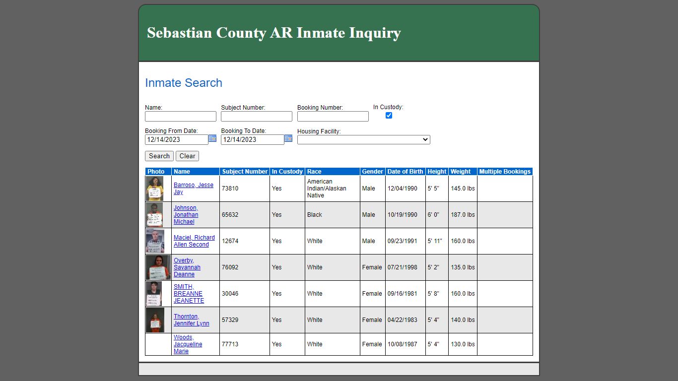The height and width of the screenshot is (381, 678).
Task: Click the Name column header
Action: coord(196,172)
